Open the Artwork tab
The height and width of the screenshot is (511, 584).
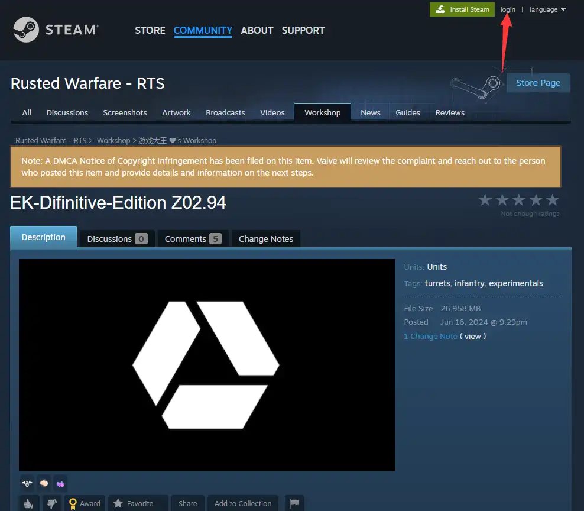176,112
